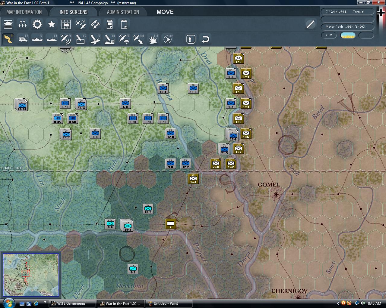Select Bomb Unit mode F6

[81, 39]
